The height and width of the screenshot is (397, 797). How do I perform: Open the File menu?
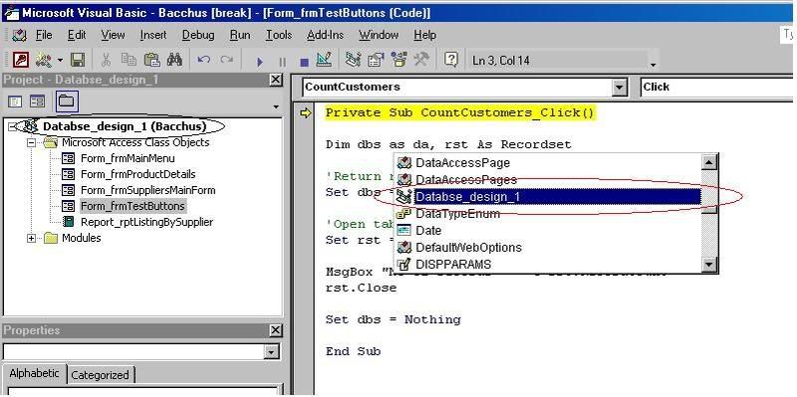(x=44, y=35)
